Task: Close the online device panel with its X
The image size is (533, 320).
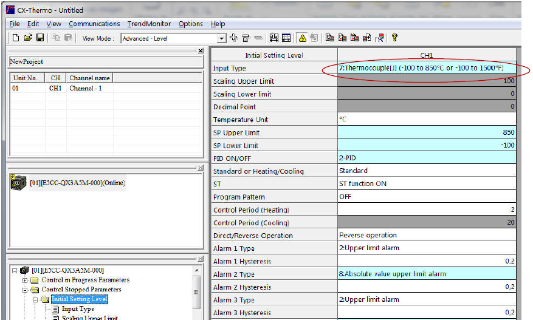Action: (x=201, y=168)
